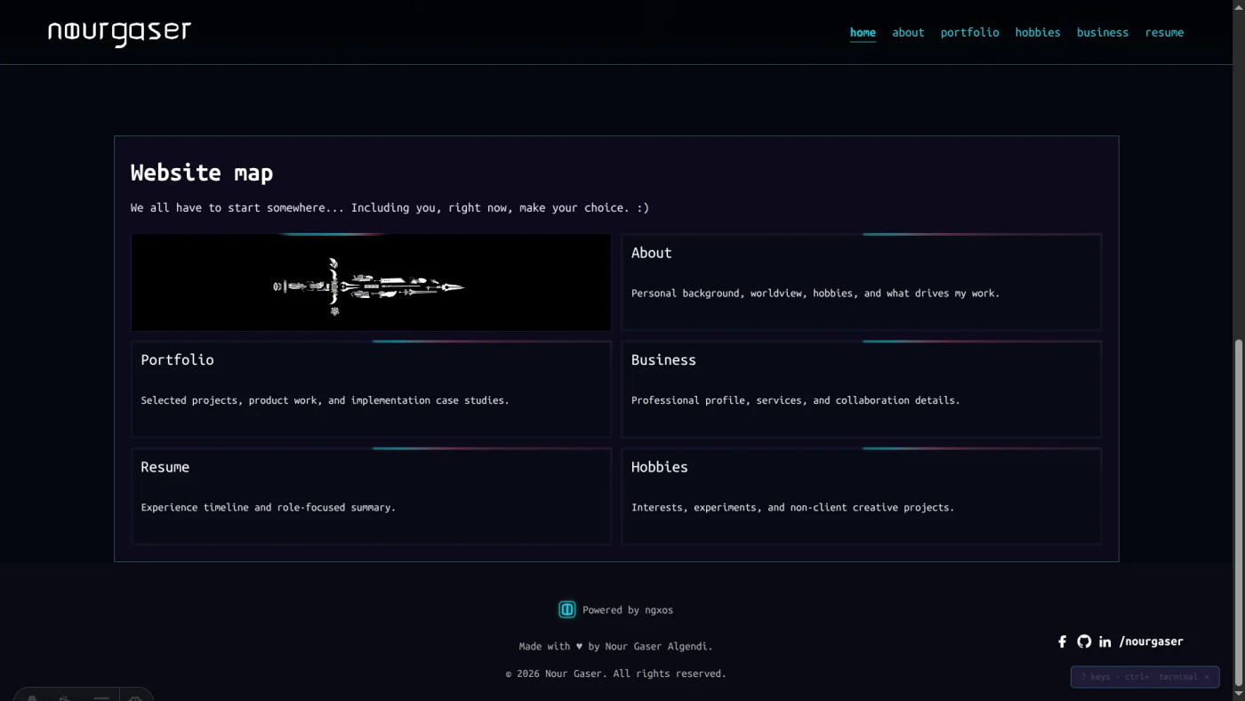Image resolution: width=1245 pixels, height=701 pixels.
Task: Open the GitHub profile icon
Action: coord(1083,641)
